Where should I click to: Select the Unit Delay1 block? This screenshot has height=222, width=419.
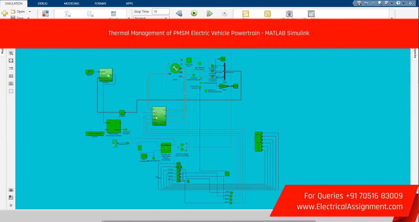pyautogui.click(x=122, y=112)
